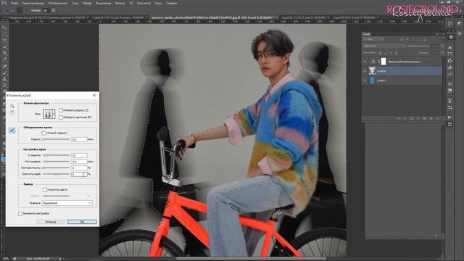Open the view mode thumbnail picker

(x=49, y=114)
